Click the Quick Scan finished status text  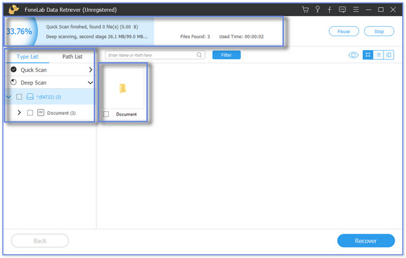(92, 27)
